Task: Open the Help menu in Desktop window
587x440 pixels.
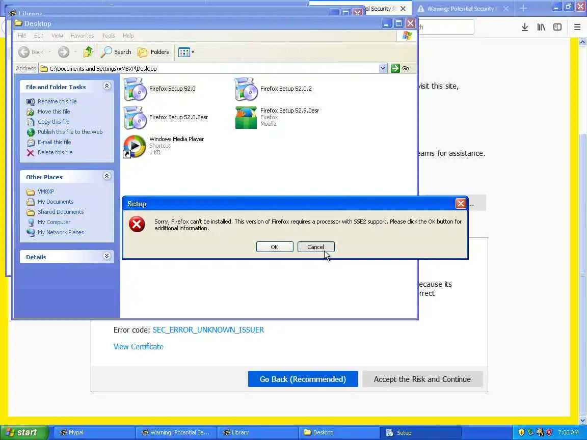Action: [x=128, y=36]
